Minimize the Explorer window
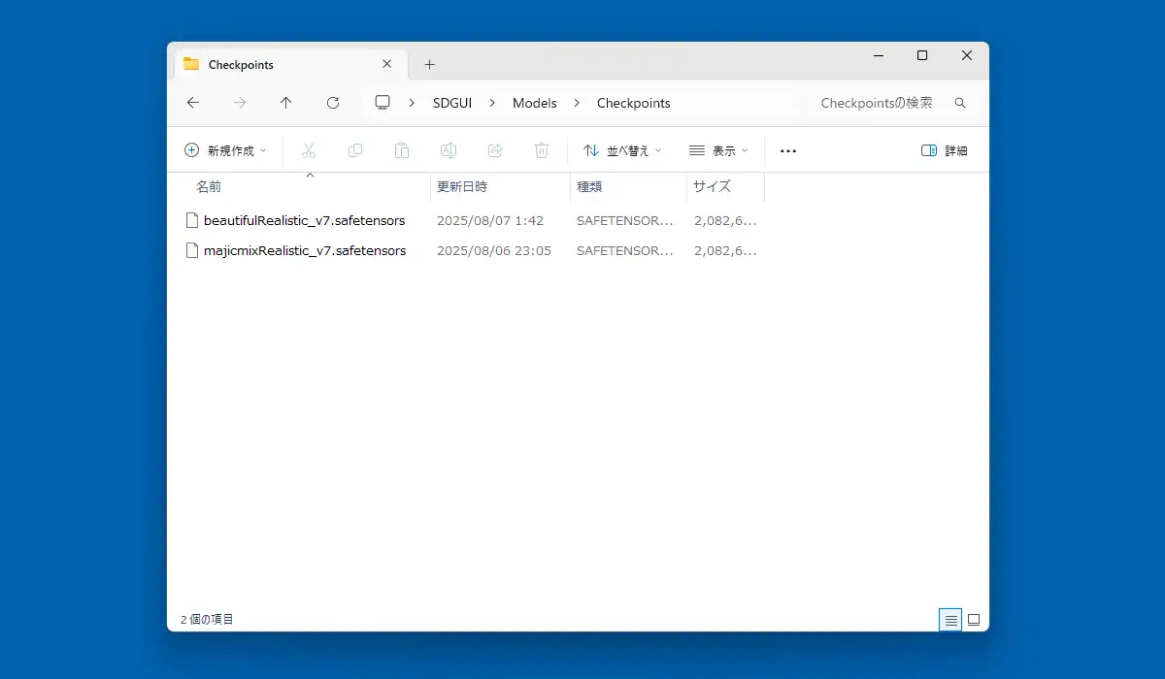1165x679 pixels. click(878, 55)
